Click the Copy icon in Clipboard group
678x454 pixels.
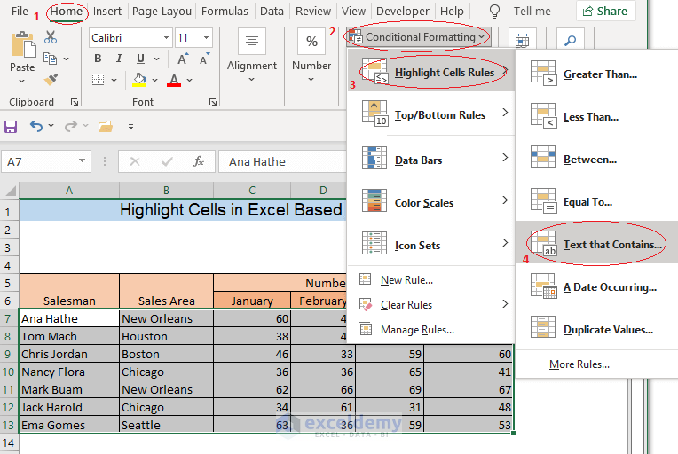pos(51,59)
